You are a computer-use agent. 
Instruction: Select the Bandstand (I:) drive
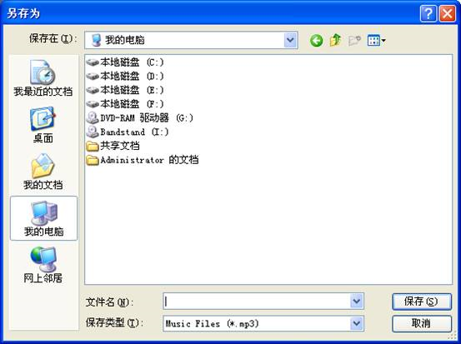pyautogui.click(x=128, y=132)
